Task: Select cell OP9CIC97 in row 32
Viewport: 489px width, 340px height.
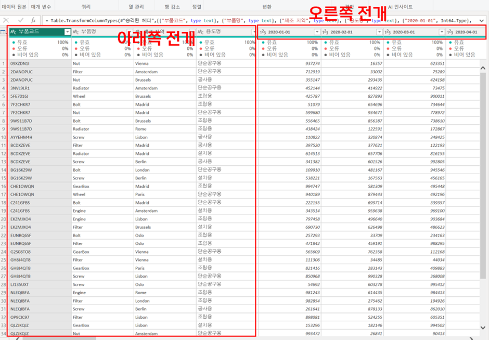Action: click(40, 317)
